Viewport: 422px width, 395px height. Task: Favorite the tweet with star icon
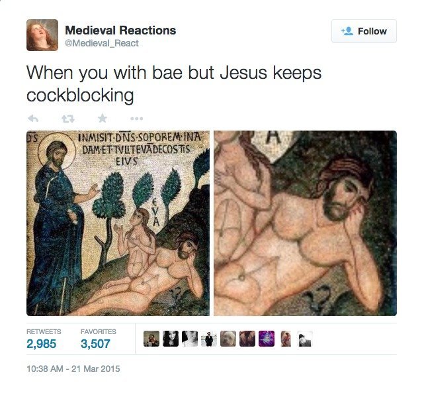click(x=103, y=118)
